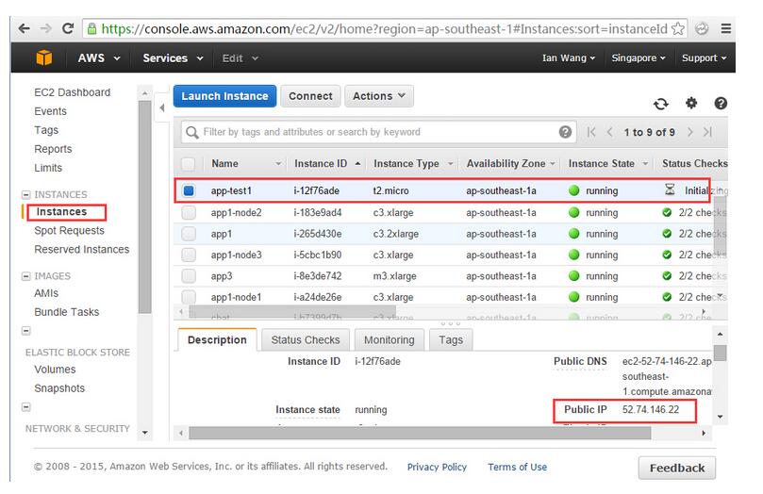763x494 pixels.
Task: Go to the first page of results
Action: (x=591, y=132)
